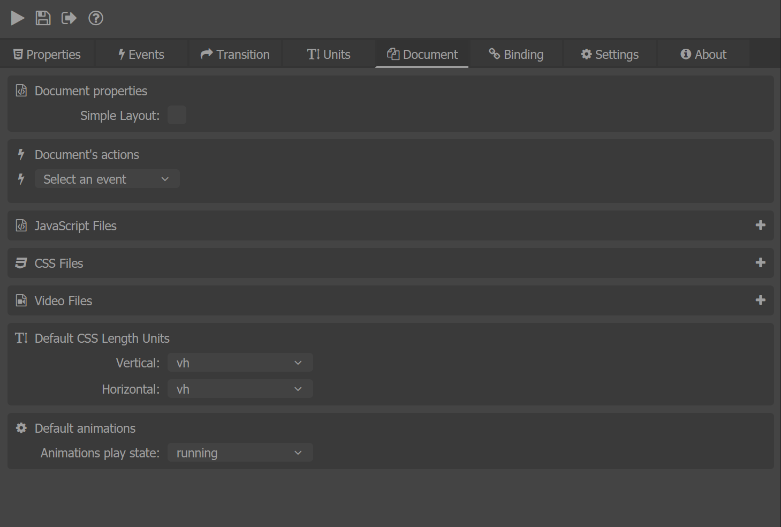Viewport: 781px width, 527px height.
Task: Click the Video Files heading
Action: (63, 300)
